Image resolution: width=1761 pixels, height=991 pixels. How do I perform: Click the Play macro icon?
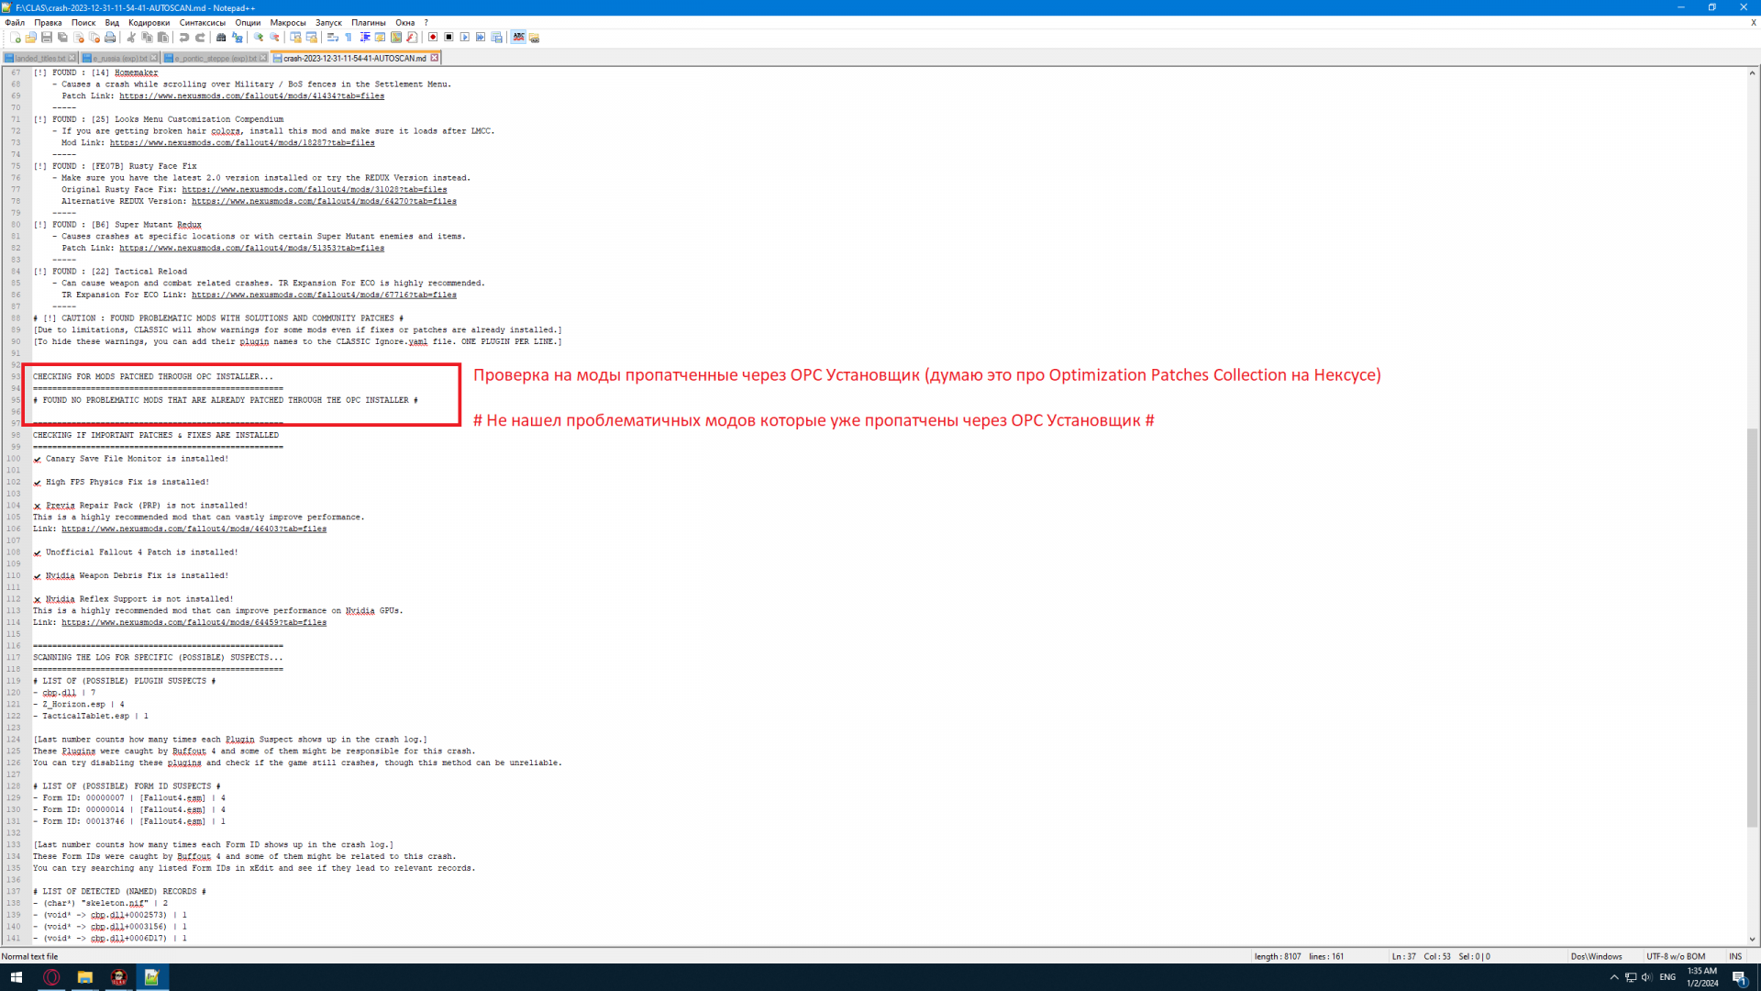click(x=465, y=38)
